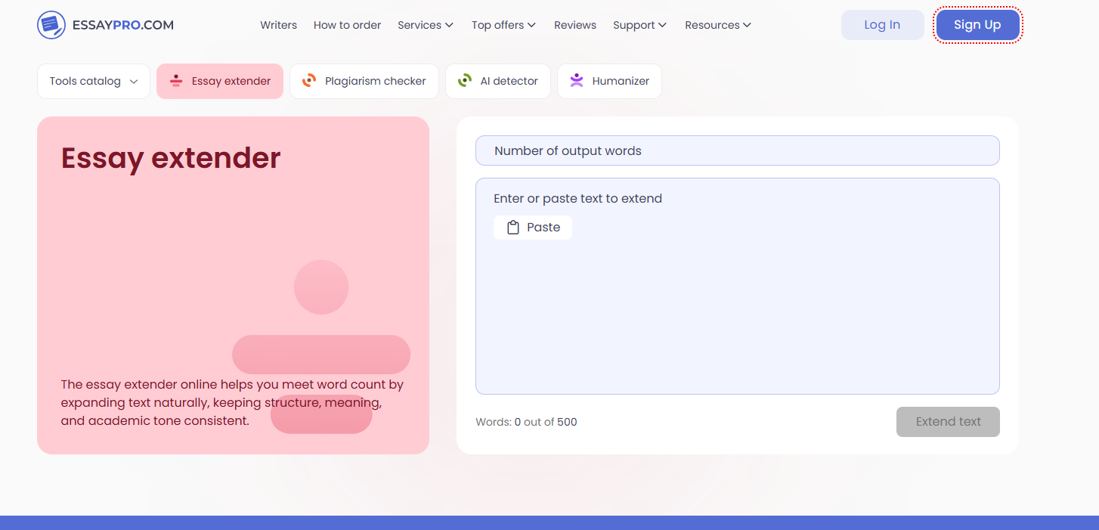Click the clipboard icon on Paste
Screen dimensions: 1099x530
pos(512,228)
